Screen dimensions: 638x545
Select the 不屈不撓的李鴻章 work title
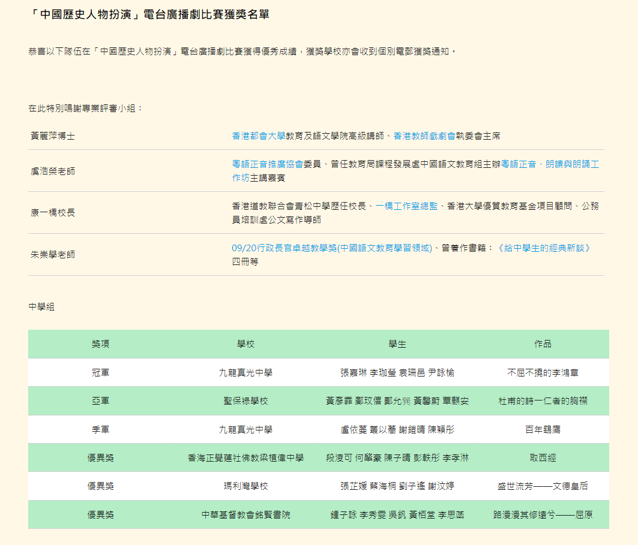coord(543,373)
